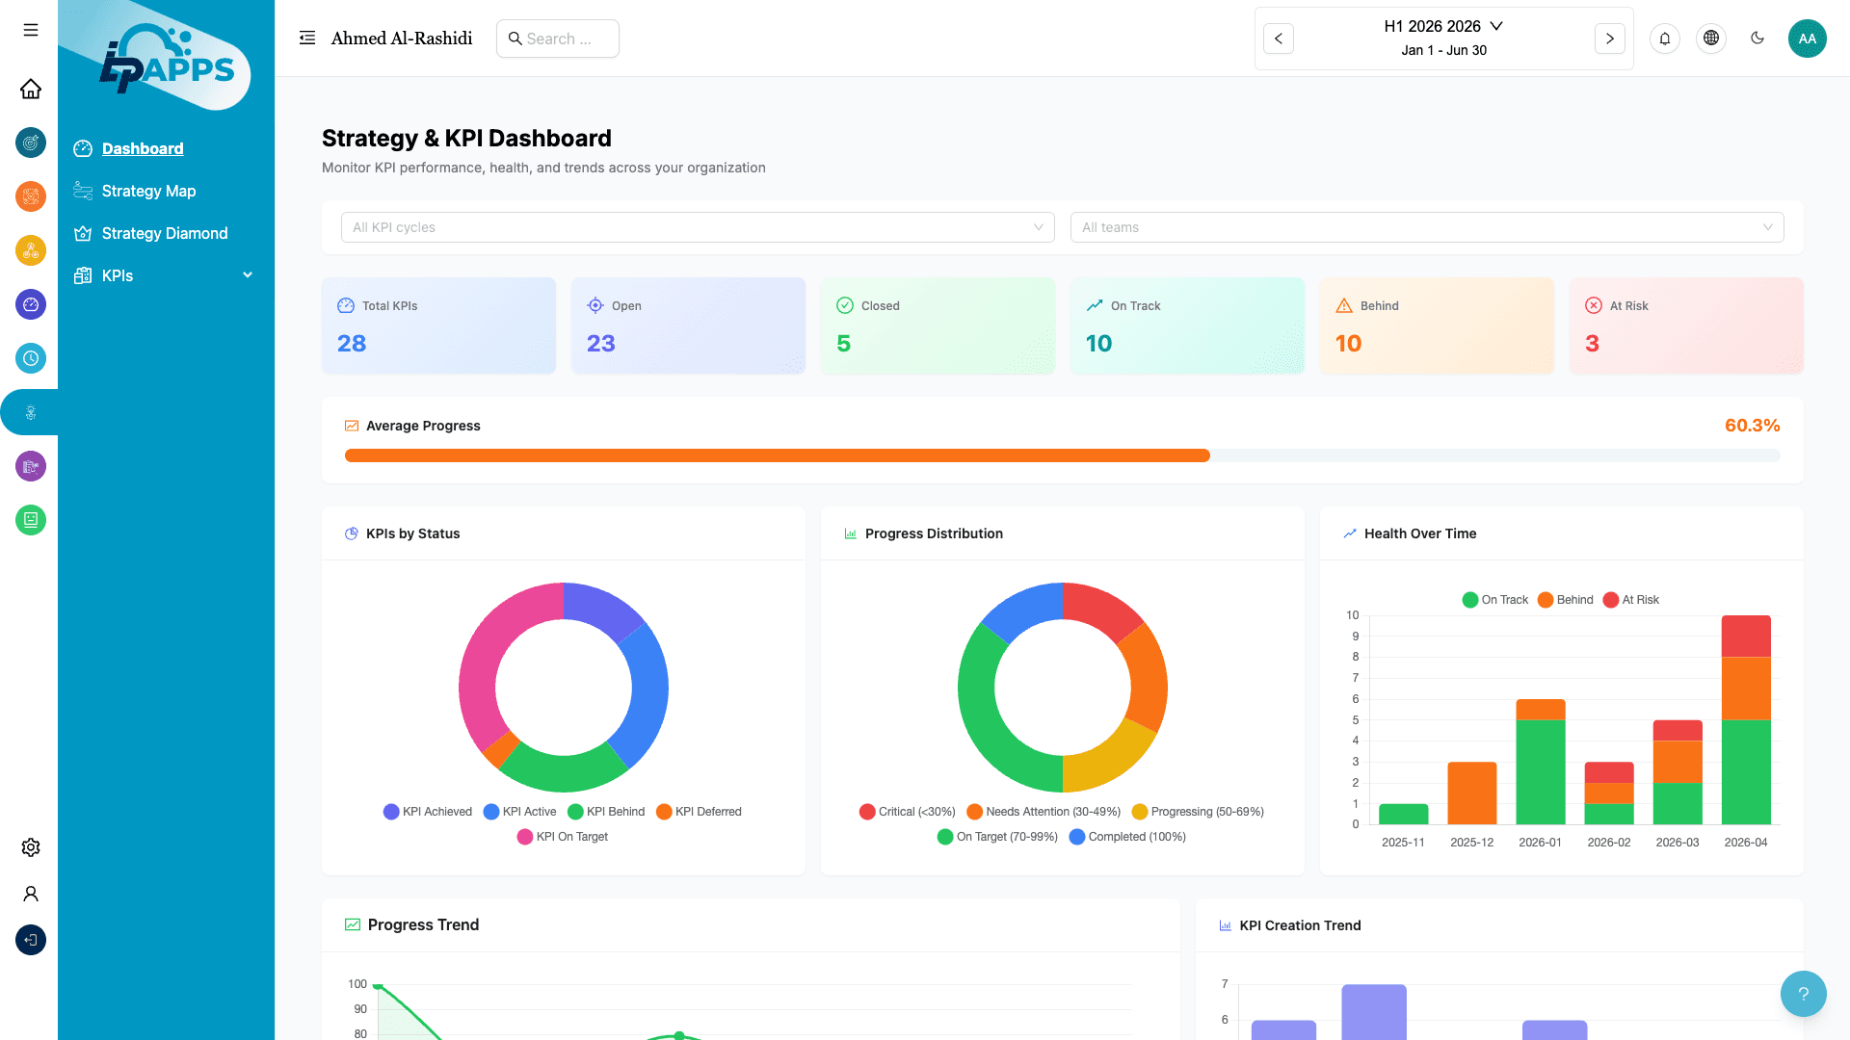Click the notifications bell icon
This screenshot has height=1040, width=1850.
[1665, 39]
